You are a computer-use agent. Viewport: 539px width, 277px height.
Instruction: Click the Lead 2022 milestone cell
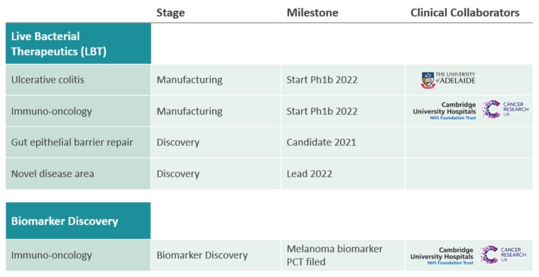click(309, 174)
